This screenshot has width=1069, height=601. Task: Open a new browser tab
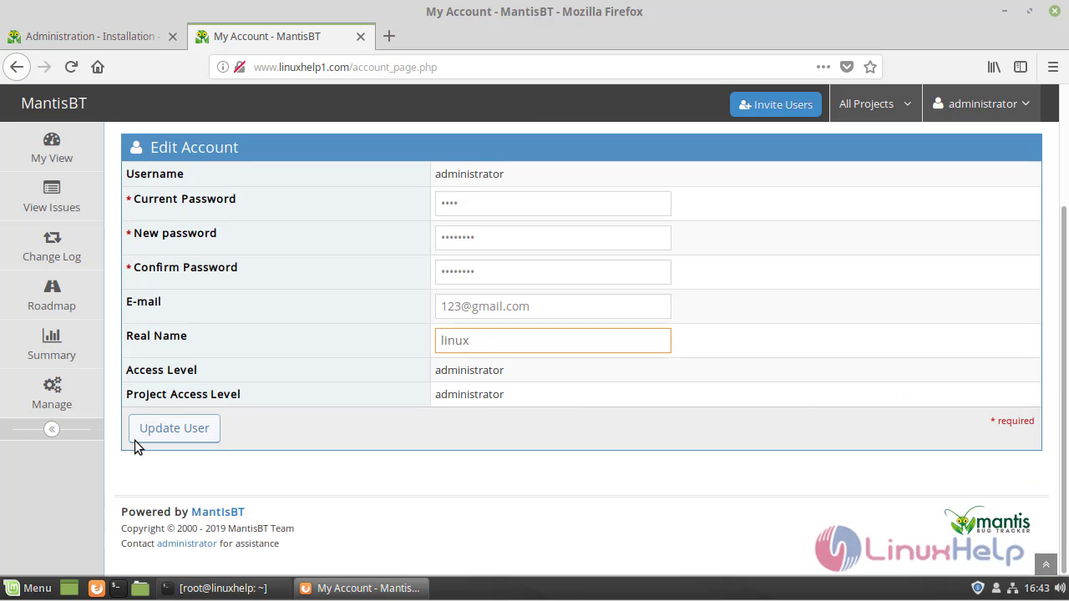click(389, 36)
